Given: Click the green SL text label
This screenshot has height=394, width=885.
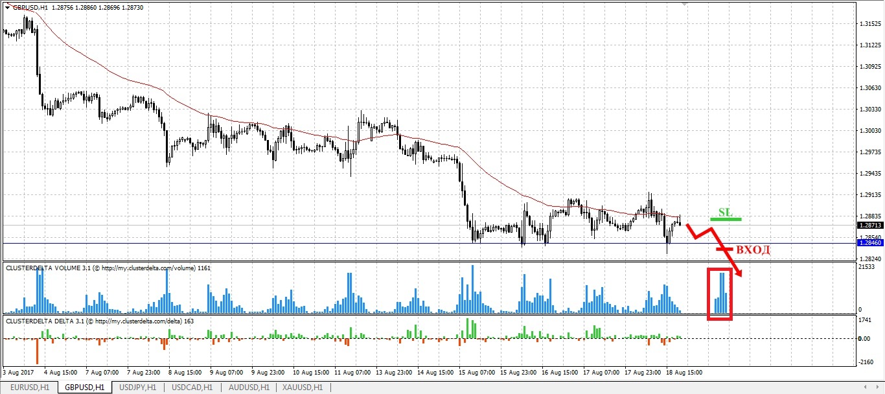Looking at the screenshot, I should click(724, 212).
